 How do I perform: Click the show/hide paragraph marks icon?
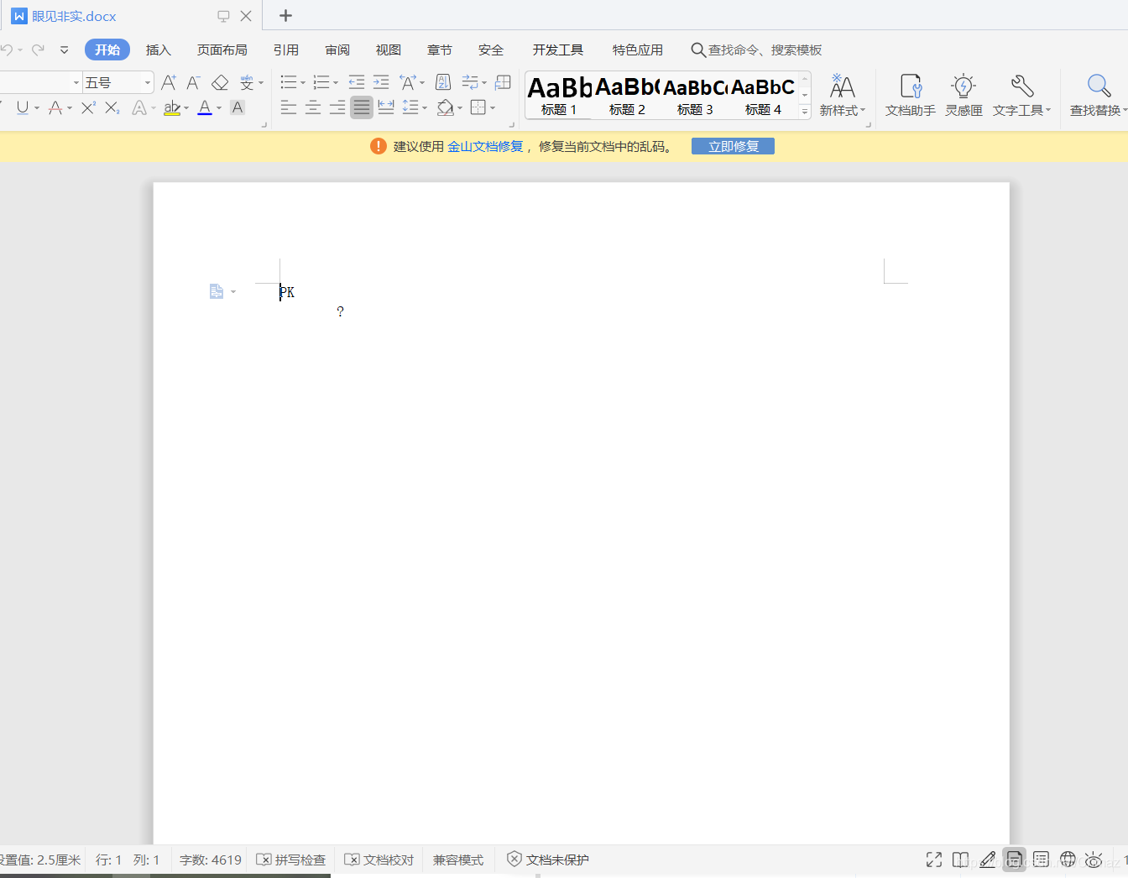click(470, 82)
